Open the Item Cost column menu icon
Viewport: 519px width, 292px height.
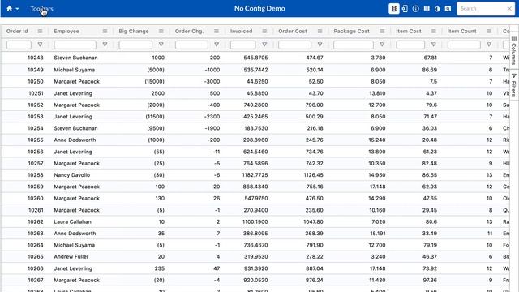[x=434, y=31]
